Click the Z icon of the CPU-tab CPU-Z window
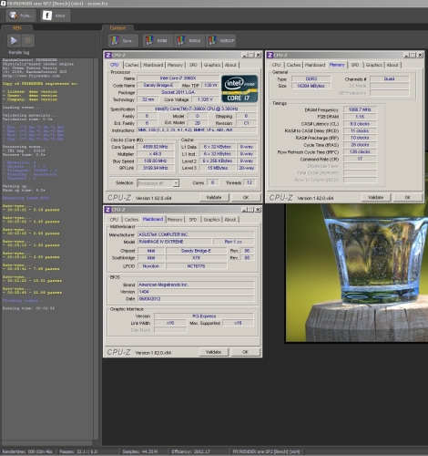Screen dimensions: 428x456 [107, 55]
